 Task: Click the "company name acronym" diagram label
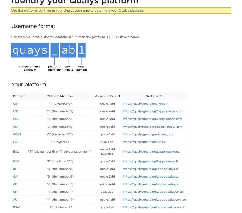(x=30, y=68)
